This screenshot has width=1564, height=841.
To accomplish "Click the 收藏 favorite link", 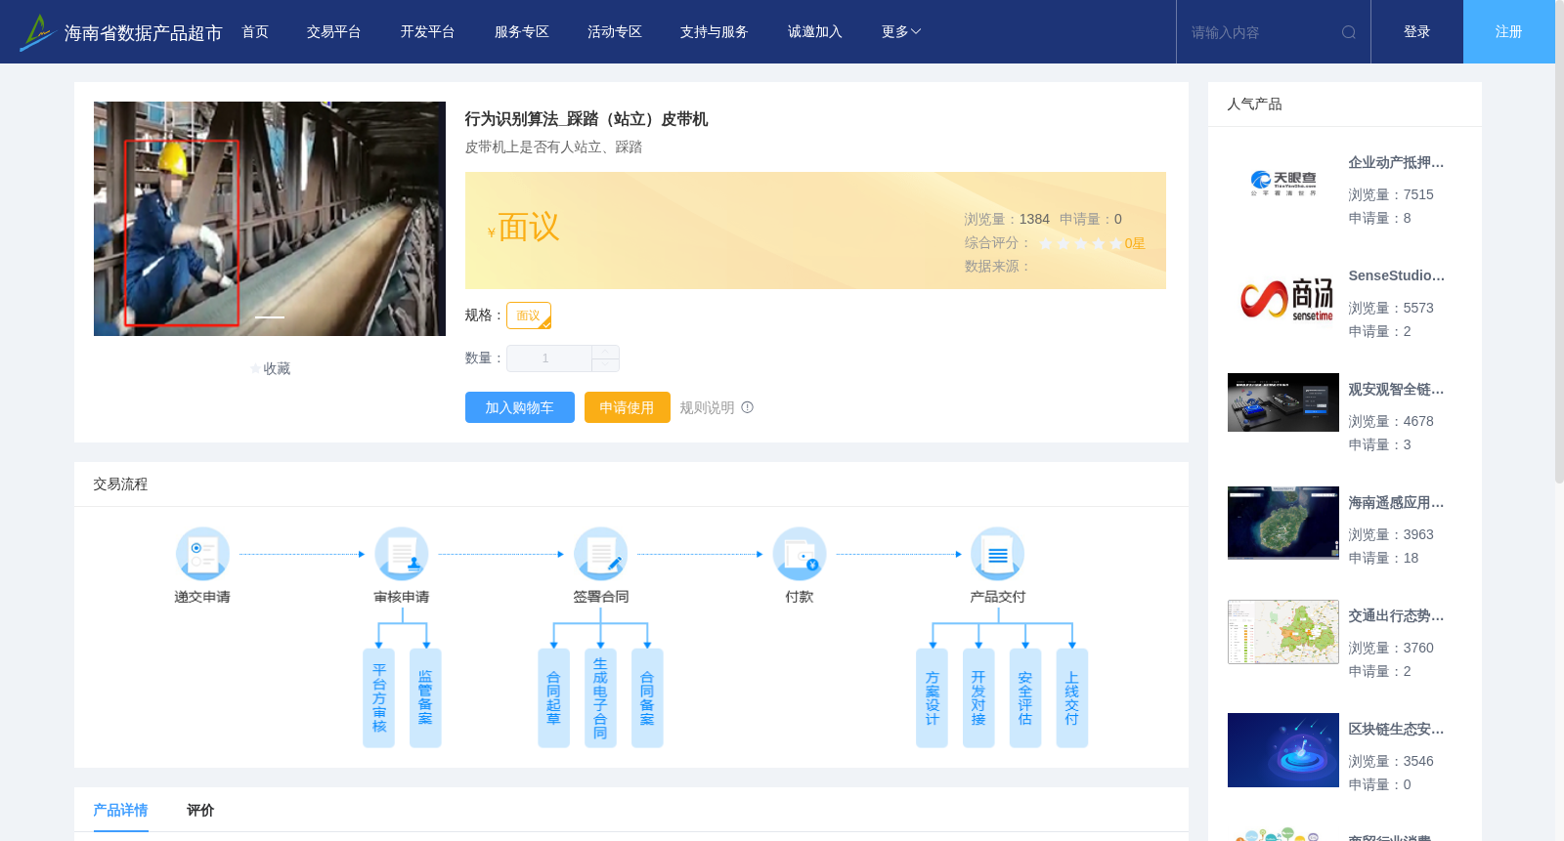I will (x=277, y=369).
